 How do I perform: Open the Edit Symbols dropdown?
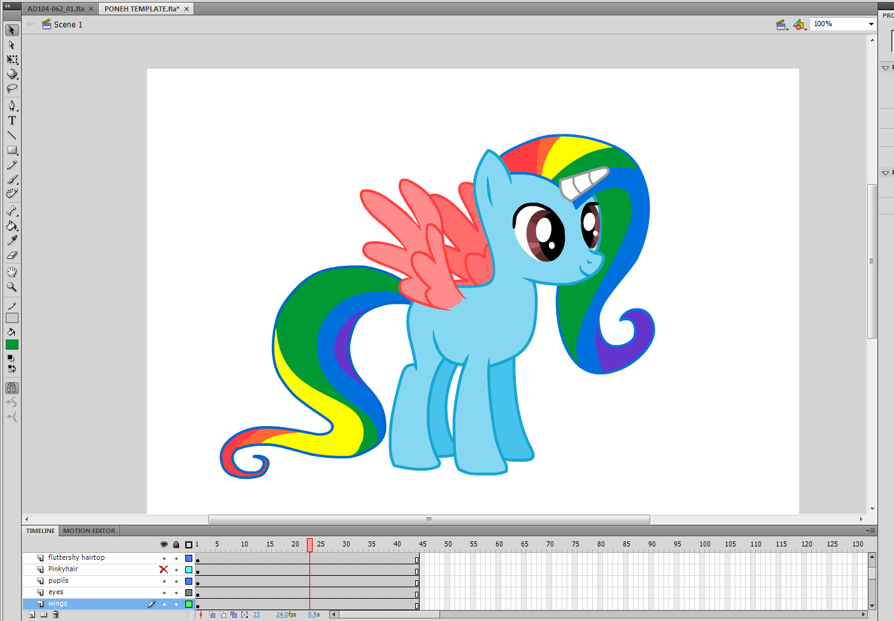click(800, 24)
